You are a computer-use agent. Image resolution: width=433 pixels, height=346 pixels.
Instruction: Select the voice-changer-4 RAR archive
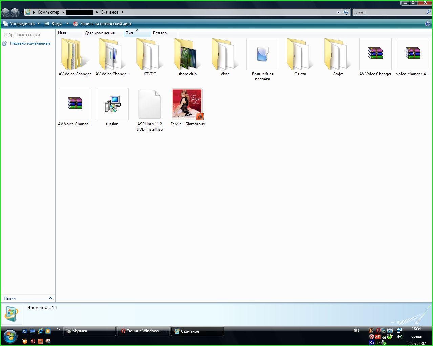pyautogui.click(x=412, y=54)
